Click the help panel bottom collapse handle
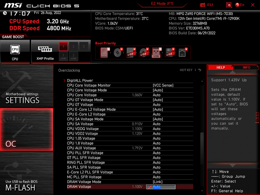260x195 pixels. tap(232, 165)
